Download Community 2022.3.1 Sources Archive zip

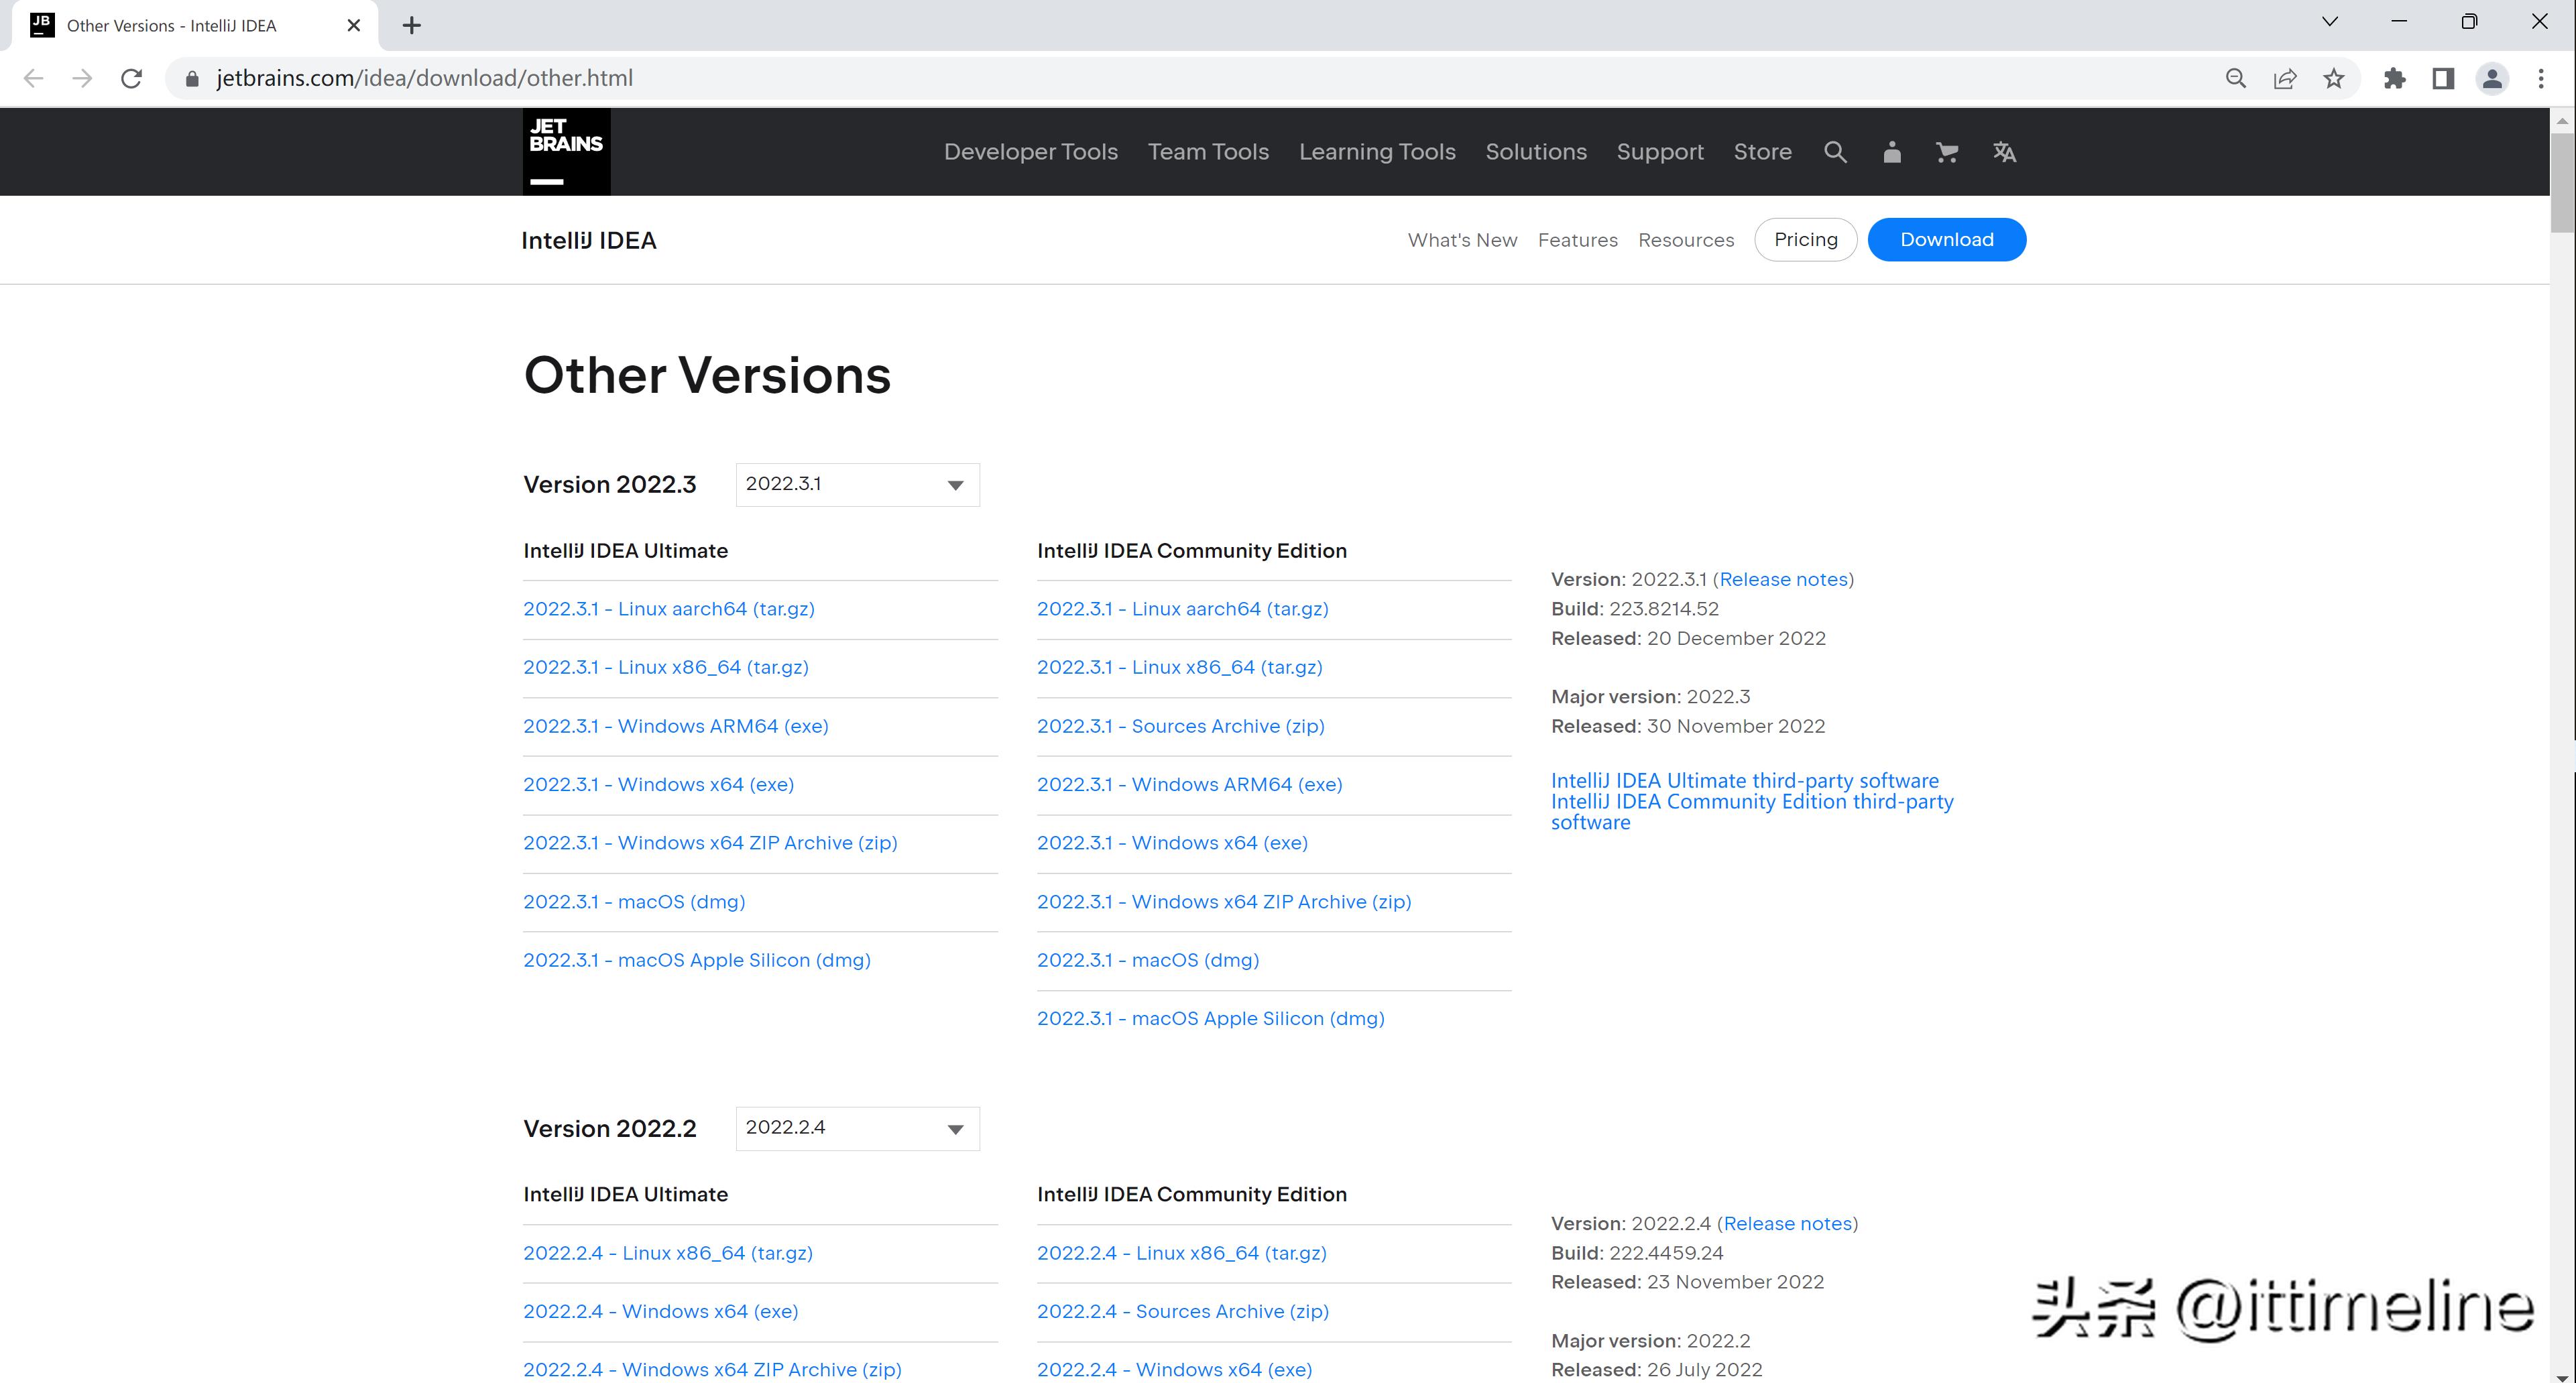coord(1180,726)
